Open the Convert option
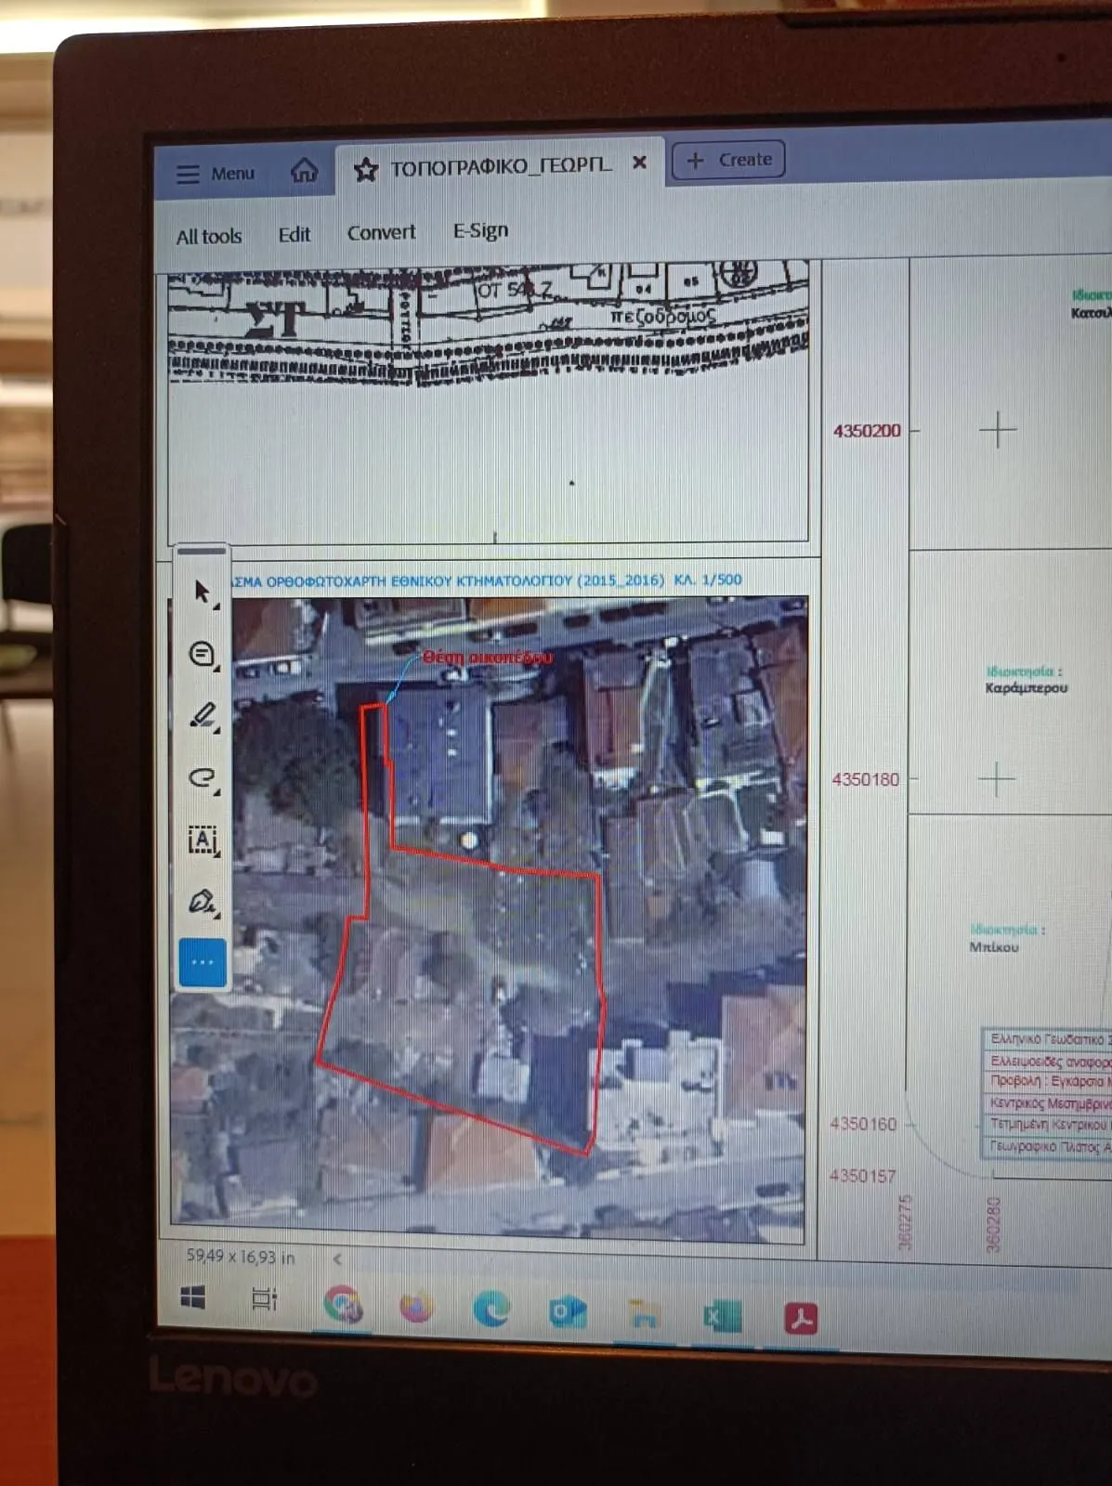 coord(381,232)
